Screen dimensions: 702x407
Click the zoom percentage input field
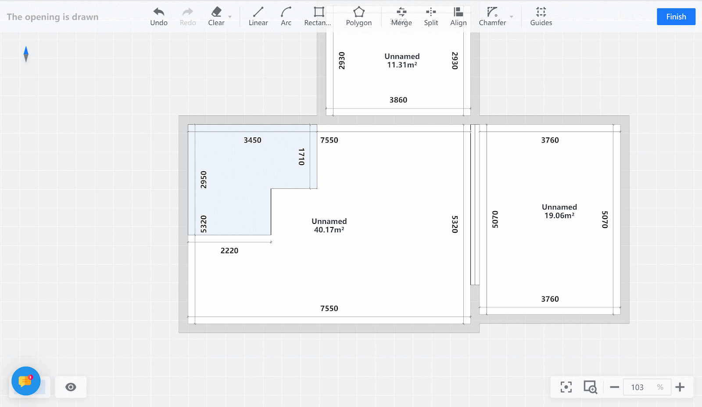coord(641,387)
